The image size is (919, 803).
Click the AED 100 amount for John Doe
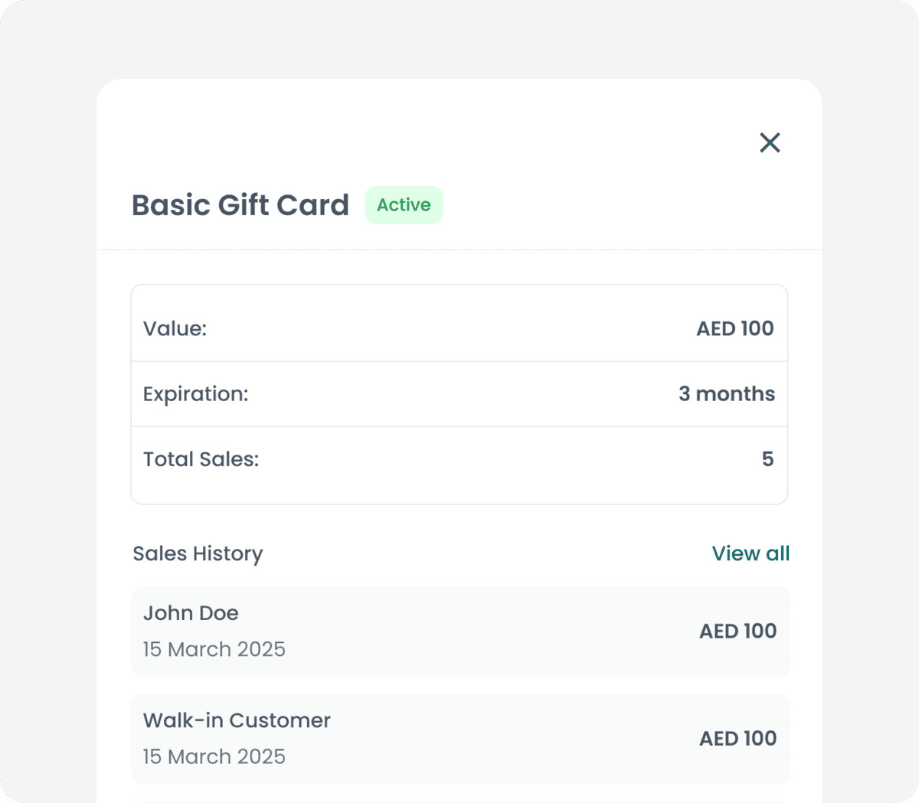(x=737, y=631)
